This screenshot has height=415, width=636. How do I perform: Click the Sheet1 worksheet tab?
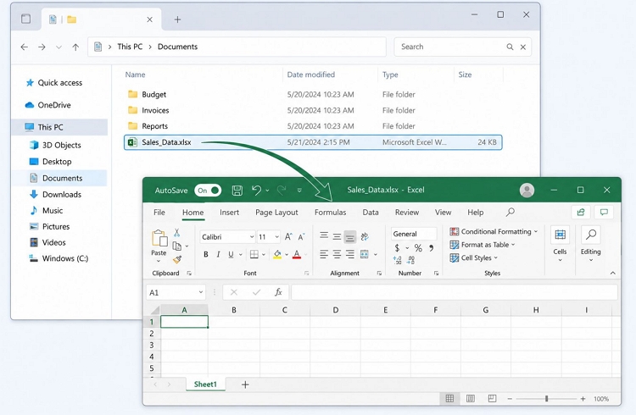point(205,385)
